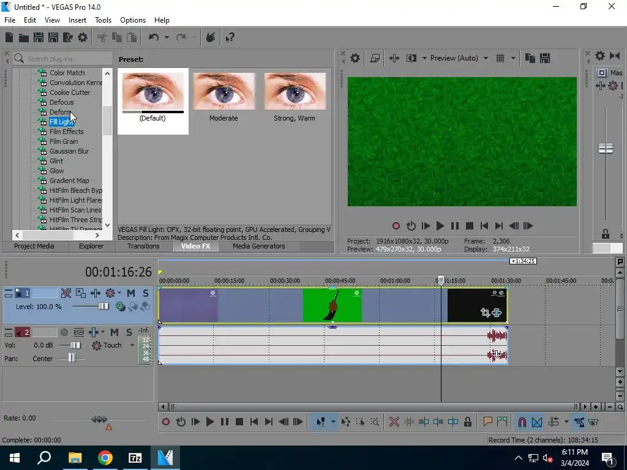This screenshot has width=627, height=470.
Task: Go to start in the timeline transport
Action: (254, 422)
